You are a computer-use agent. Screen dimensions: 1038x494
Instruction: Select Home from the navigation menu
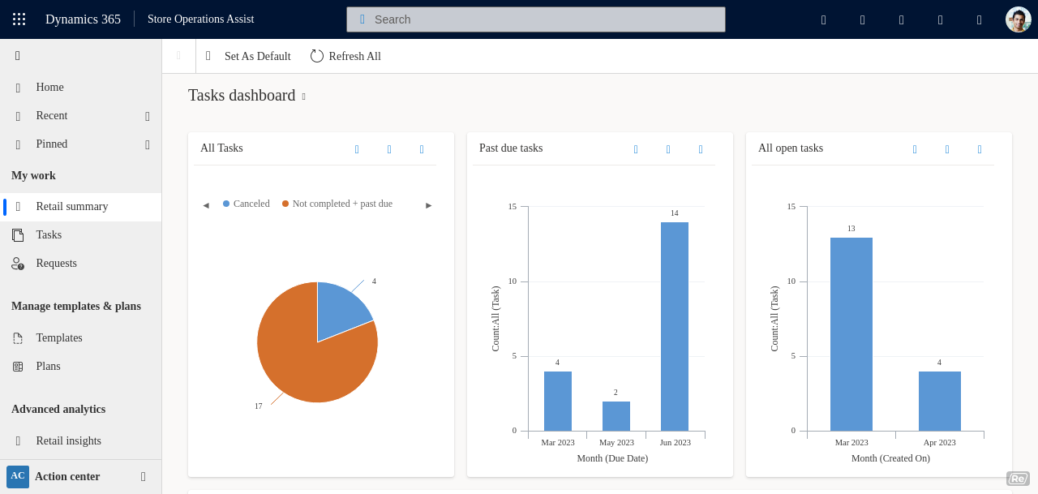(49, 87)
